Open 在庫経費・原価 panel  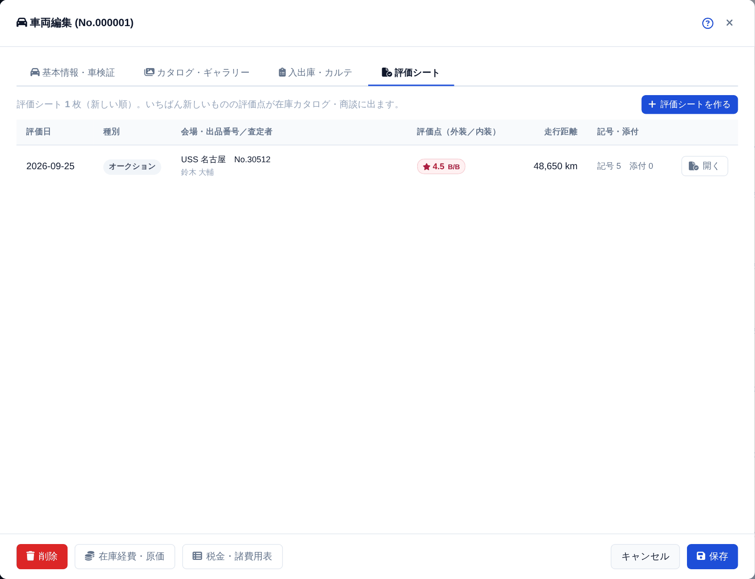click(125, 557)
